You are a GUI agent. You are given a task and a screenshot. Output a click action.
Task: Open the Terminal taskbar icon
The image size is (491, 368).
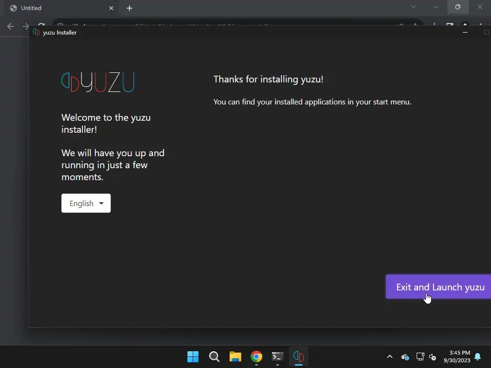click(278, 356)
